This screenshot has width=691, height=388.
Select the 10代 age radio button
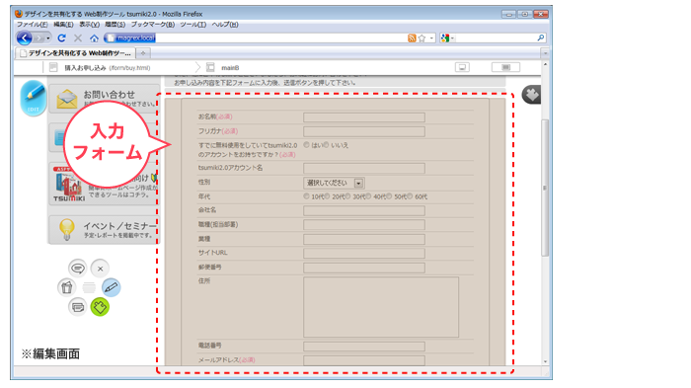pyautogui.click(x=306, y=196)
